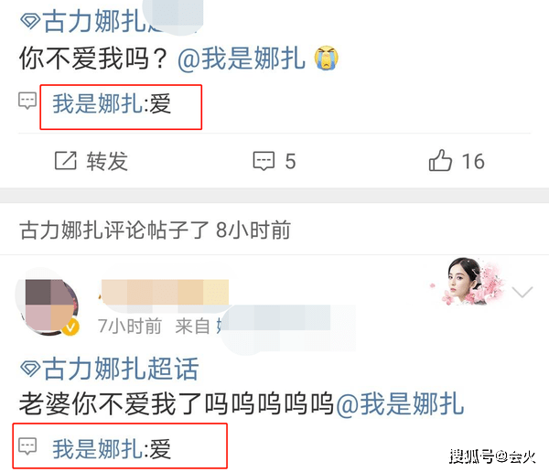Viewport: 549px width, 472px height.
Task: Tap the crying emoji after @我是娜扎
Action: [x=327, y=59]
